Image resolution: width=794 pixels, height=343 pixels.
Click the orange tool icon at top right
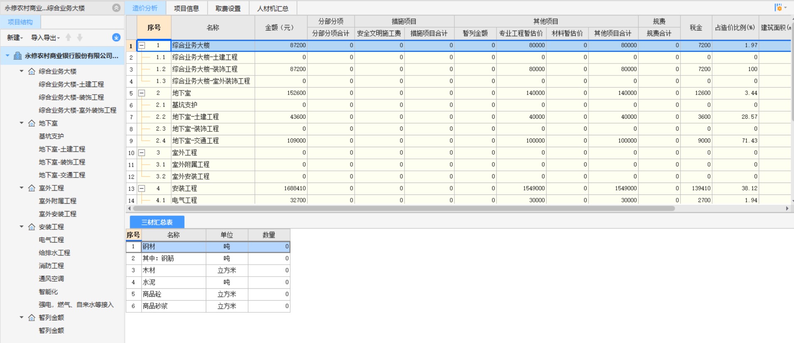tap(778, 7)
